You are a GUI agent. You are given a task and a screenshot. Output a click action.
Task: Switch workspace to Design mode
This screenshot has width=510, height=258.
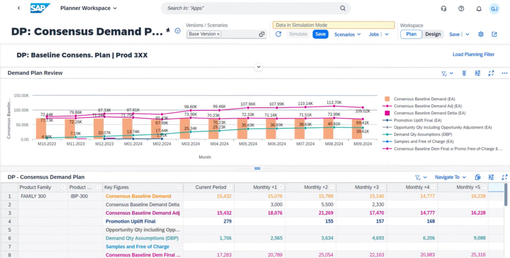tap(433, 34)
